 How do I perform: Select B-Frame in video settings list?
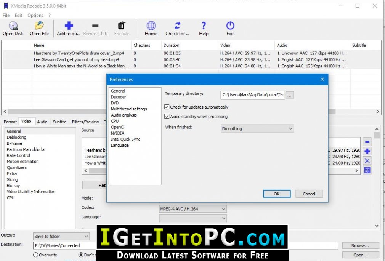(14, 143)
